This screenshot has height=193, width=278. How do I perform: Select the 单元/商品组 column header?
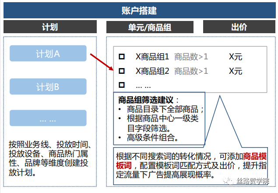[x=150, y=27]
